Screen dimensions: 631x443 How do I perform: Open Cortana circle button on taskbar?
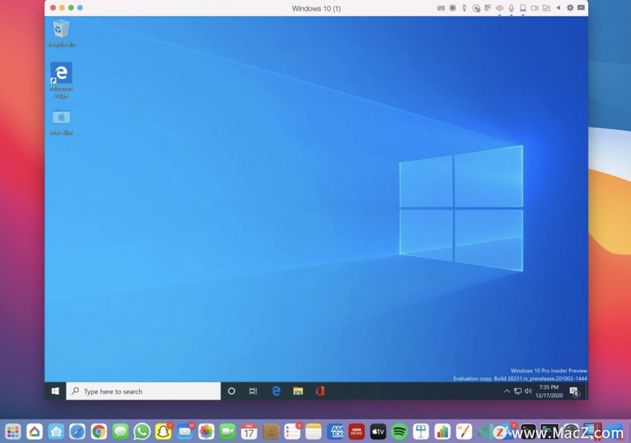[x=231, y=391]
